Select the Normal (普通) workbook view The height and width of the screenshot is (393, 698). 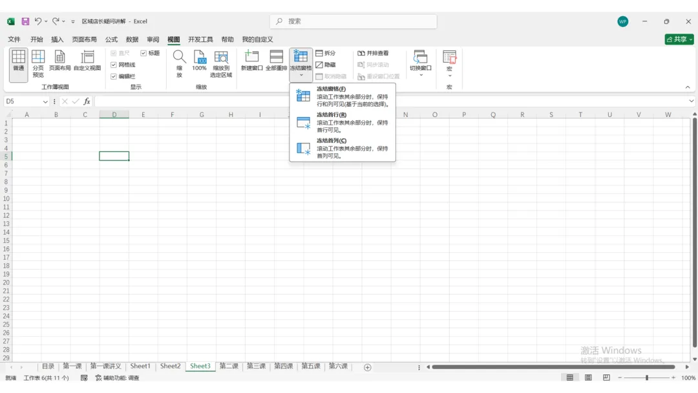pos(18,65)
